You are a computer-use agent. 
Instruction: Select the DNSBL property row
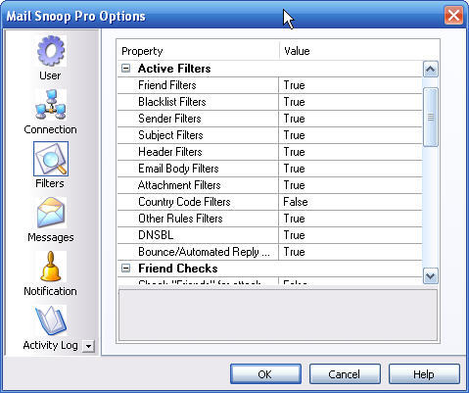pos(269,235)
